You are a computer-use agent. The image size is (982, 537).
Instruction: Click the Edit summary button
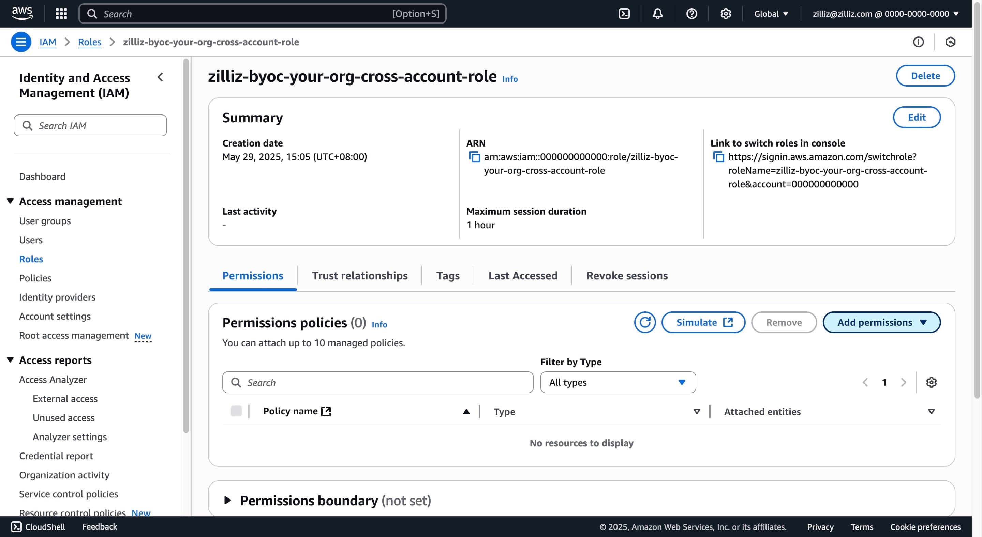click(x=917, y=117)
